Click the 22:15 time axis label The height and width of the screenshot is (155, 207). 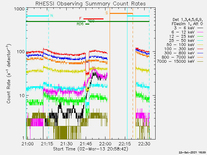coord(125,144)
